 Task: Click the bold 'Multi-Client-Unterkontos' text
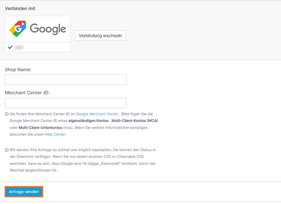point(40,127)
